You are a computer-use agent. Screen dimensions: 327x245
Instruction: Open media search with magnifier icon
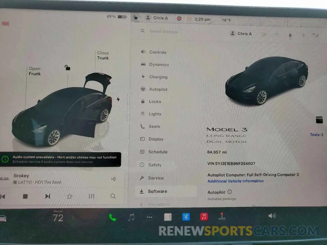[x=113, y=196]
